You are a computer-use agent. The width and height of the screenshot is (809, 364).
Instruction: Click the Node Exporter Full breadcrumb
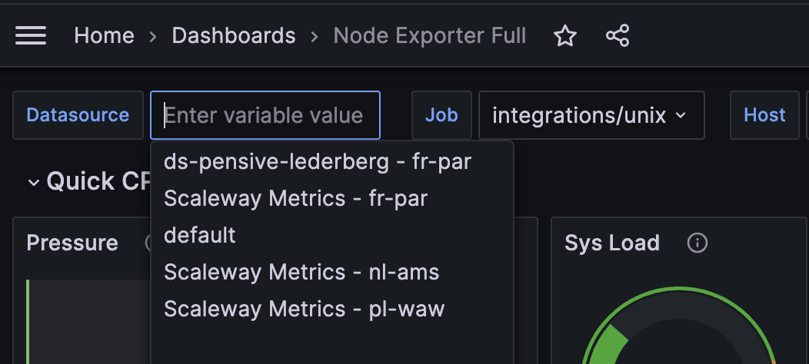[429, 35]
